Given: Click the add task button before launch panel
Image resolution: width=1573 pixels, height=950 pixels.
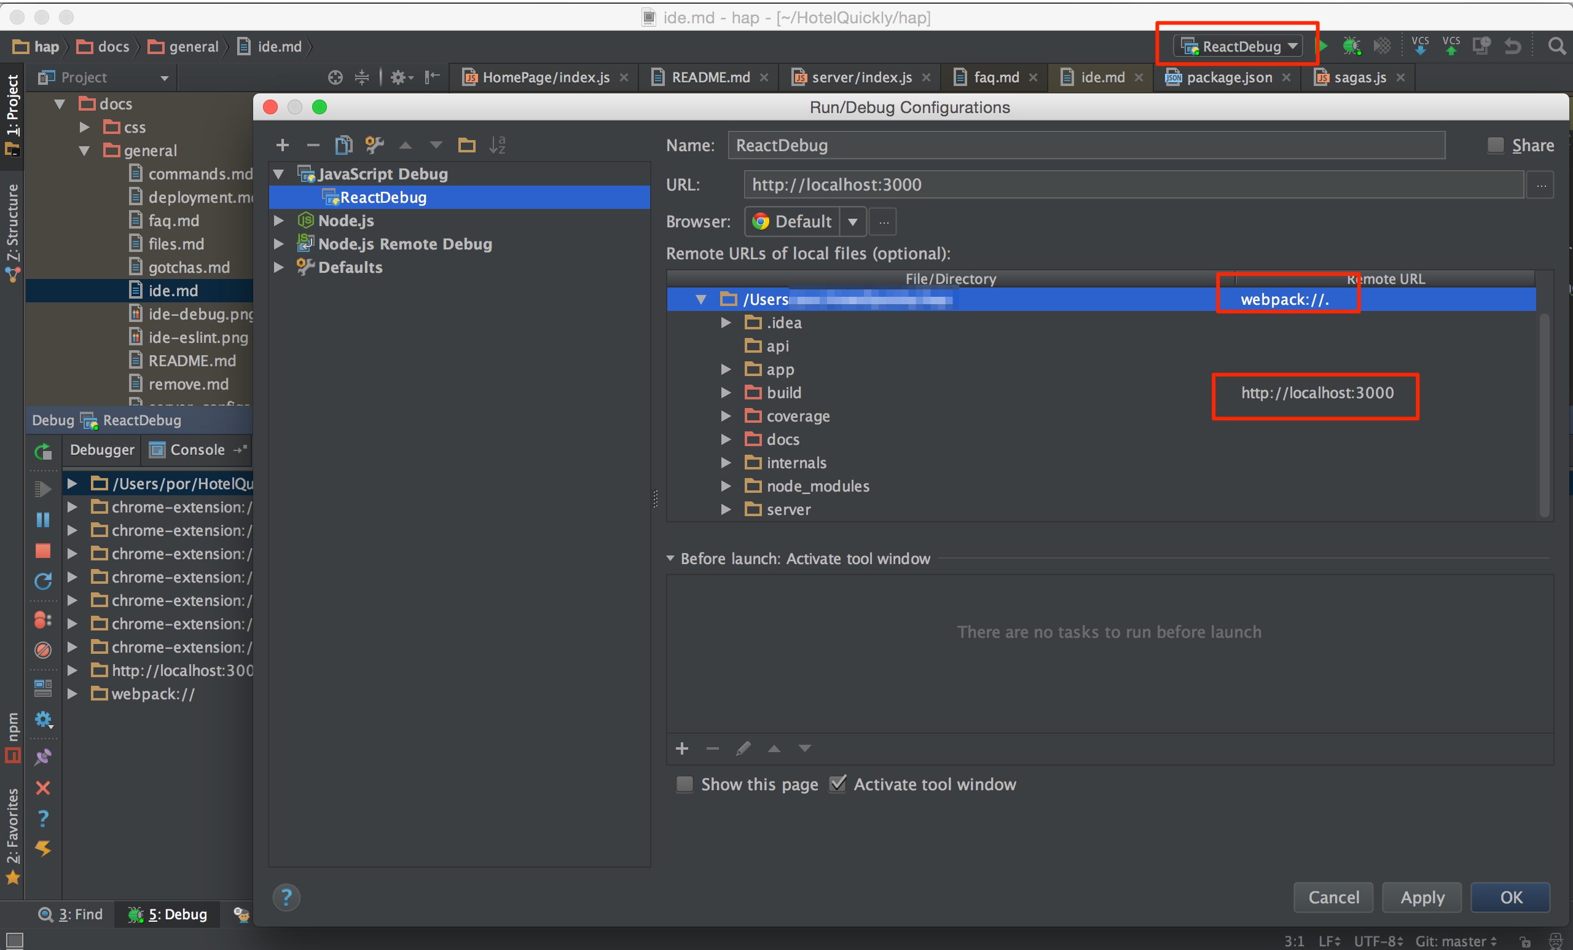Looking at the screenshot, I should 680,748.
